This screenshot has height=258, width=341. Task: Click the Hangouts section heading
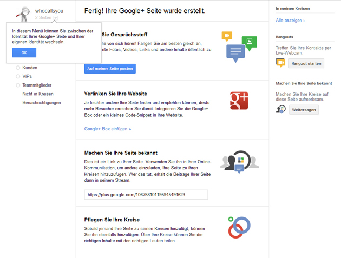click(285, 37)
